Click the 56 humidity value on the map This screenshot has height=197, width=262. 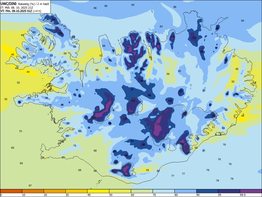point(237,69)
